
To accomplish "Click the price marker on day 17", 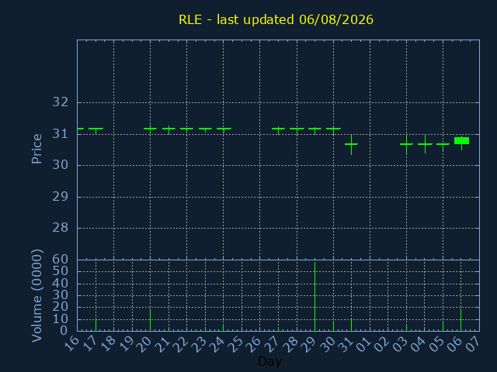I will point(96,129).
